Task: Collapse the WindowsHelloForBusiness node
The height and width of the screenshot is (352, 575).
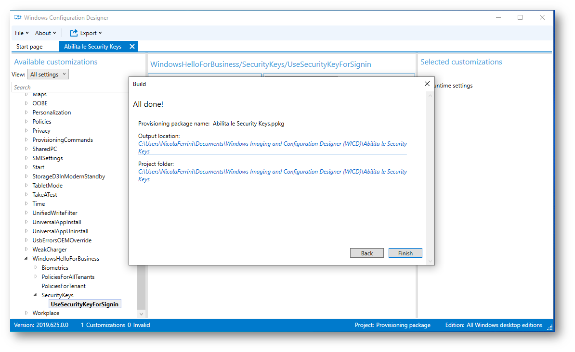Action: 26,259
